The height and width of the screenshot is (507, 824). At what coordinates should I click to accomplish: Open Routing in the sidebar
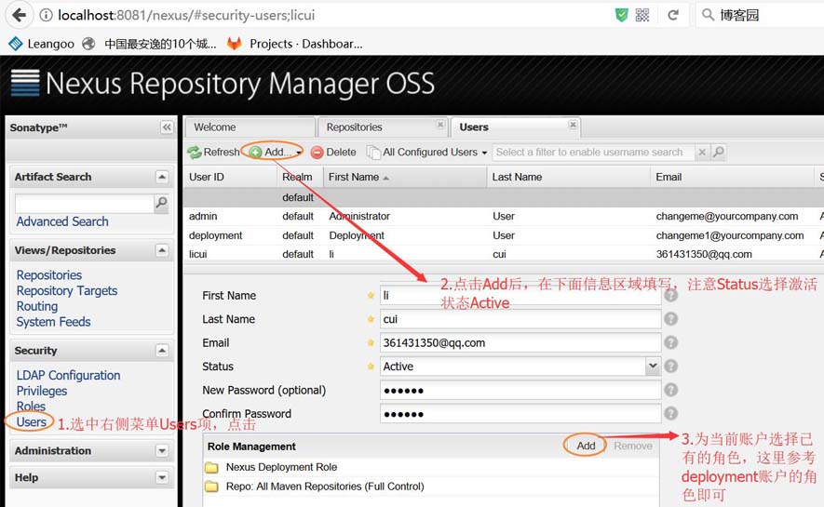coord(37,306)
